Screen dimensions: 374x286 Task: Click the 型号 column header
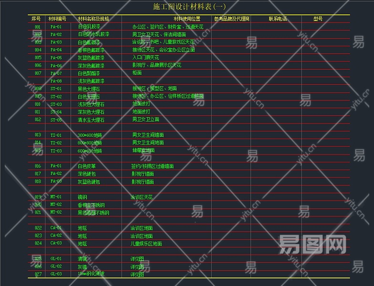point(318,19)
